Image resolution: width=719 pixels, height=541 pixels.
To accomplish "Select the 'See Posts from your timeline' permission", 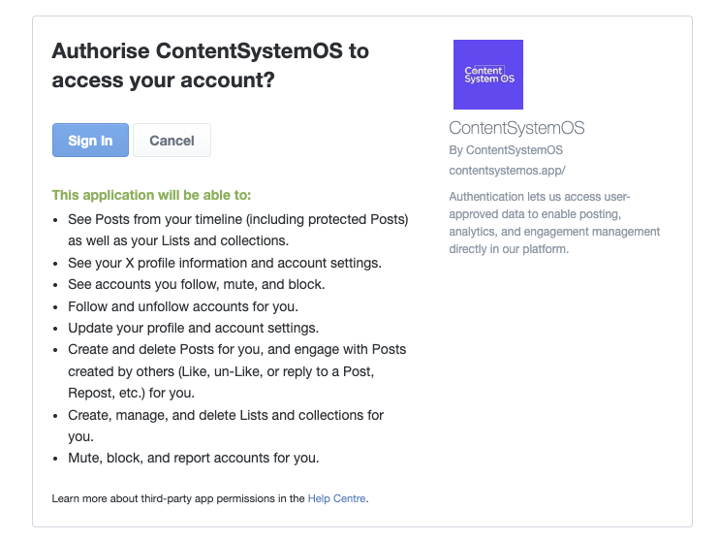I will (x=237, y=218).
